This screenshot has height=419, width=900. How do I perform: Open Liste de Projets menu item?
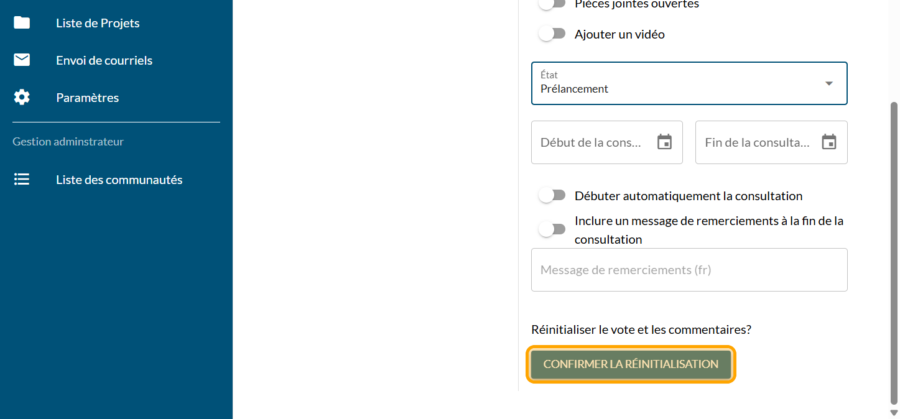point(98,23)
